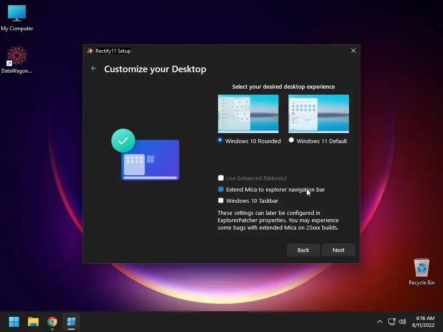Viewport: 443px width, 332px height.
Task: Click the desktop checkmark illustration
Action: pyautogui.click(x=145, y=154)
